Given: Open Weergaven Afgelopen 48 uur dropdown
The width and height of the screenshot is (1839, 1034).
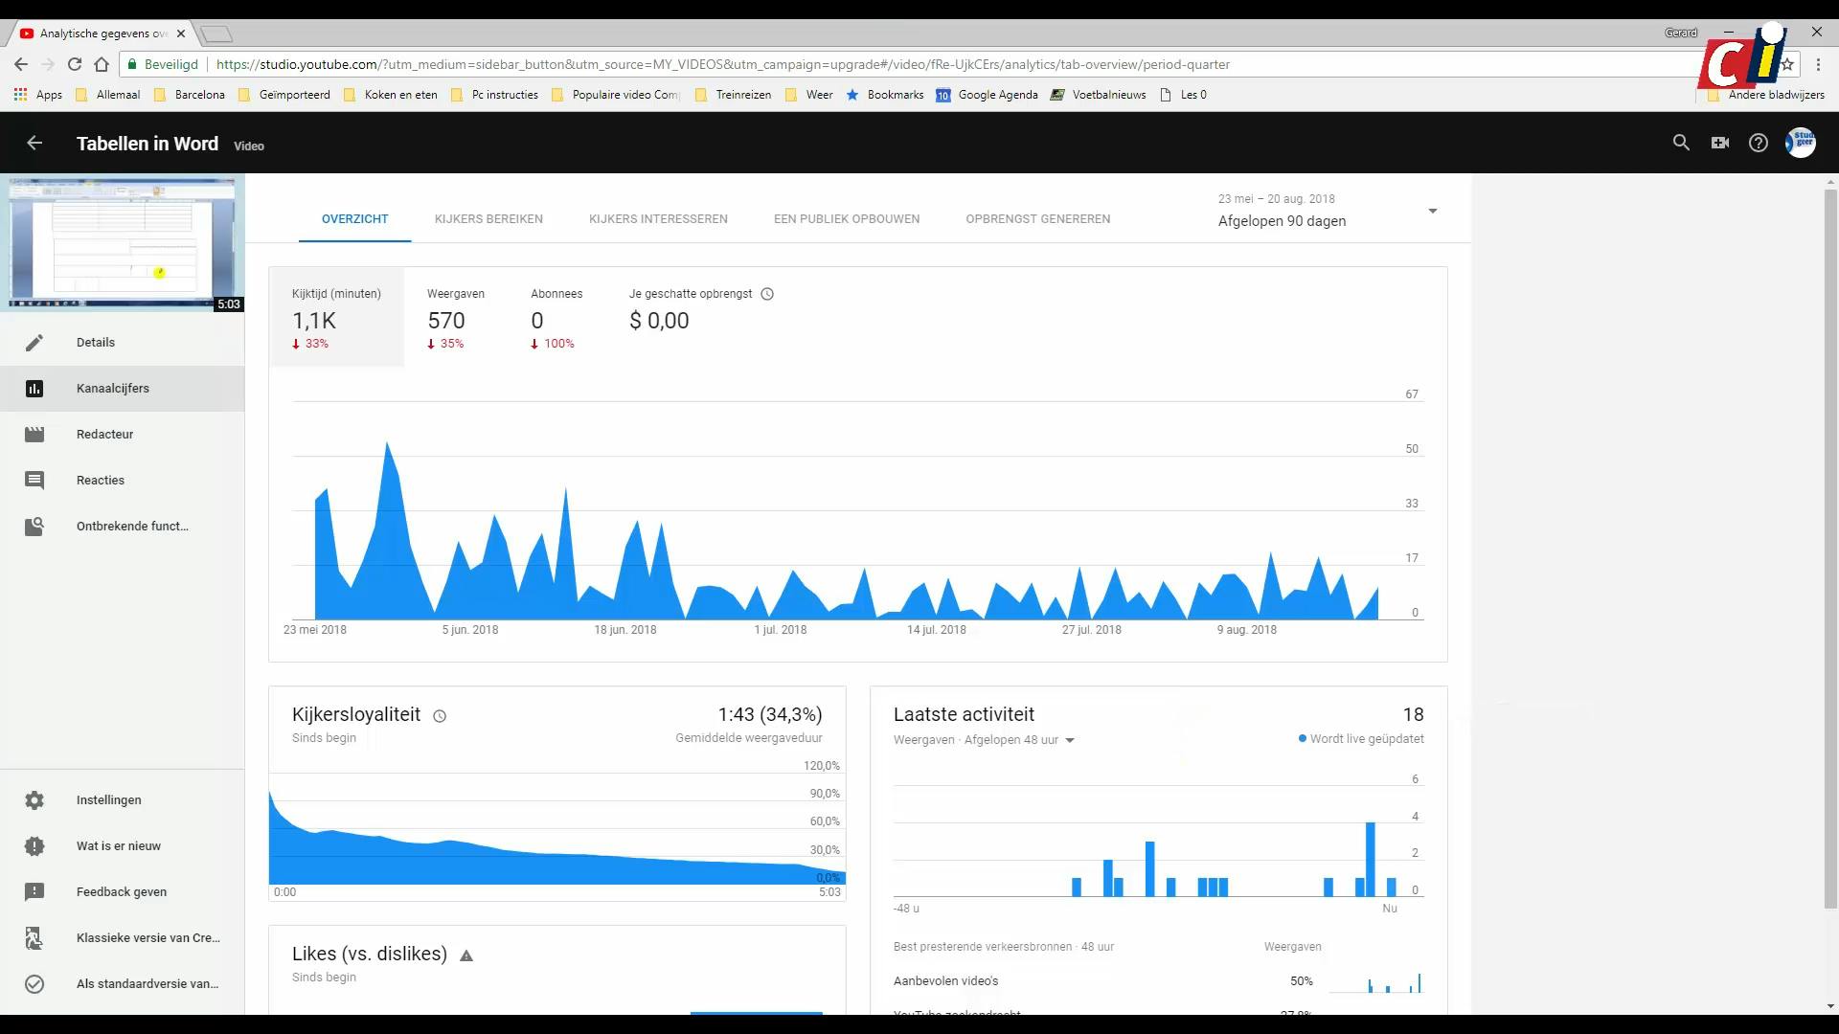Looking at the screenshot, I should [x=1070, y=740].
